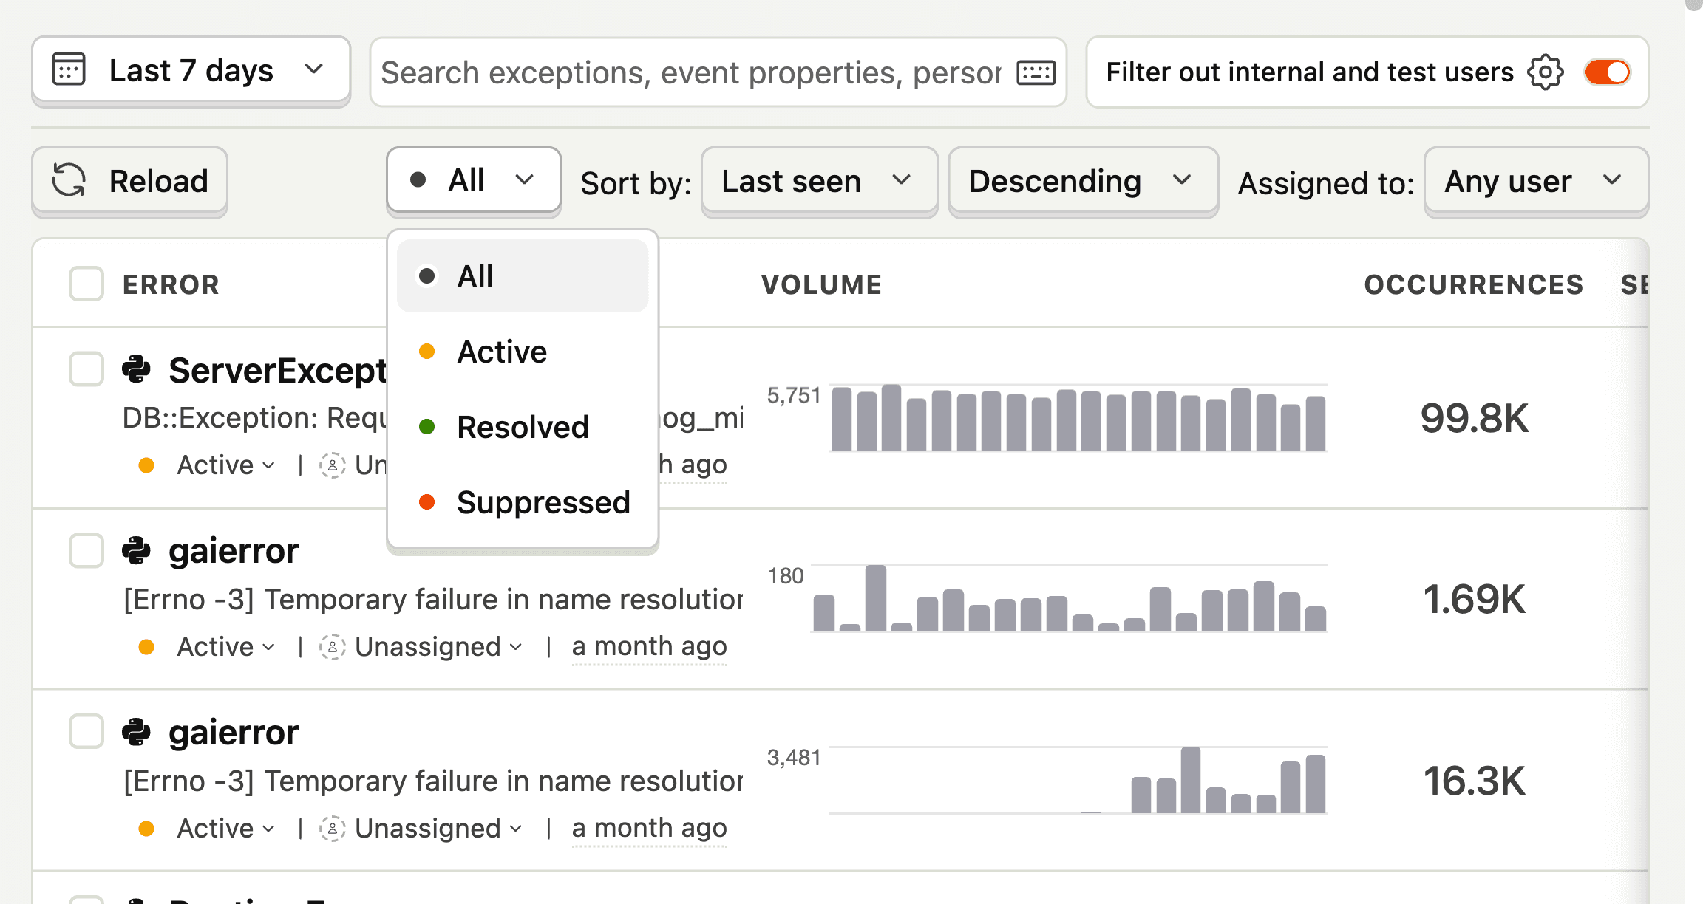Choose Active in status filter menu

(523, 352)
